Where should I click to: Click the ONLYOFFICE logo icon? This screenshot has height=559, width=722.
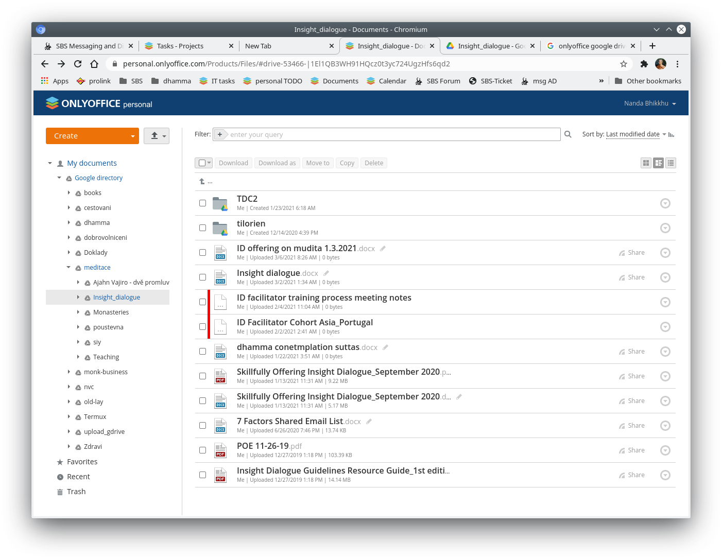pos(52,103)
